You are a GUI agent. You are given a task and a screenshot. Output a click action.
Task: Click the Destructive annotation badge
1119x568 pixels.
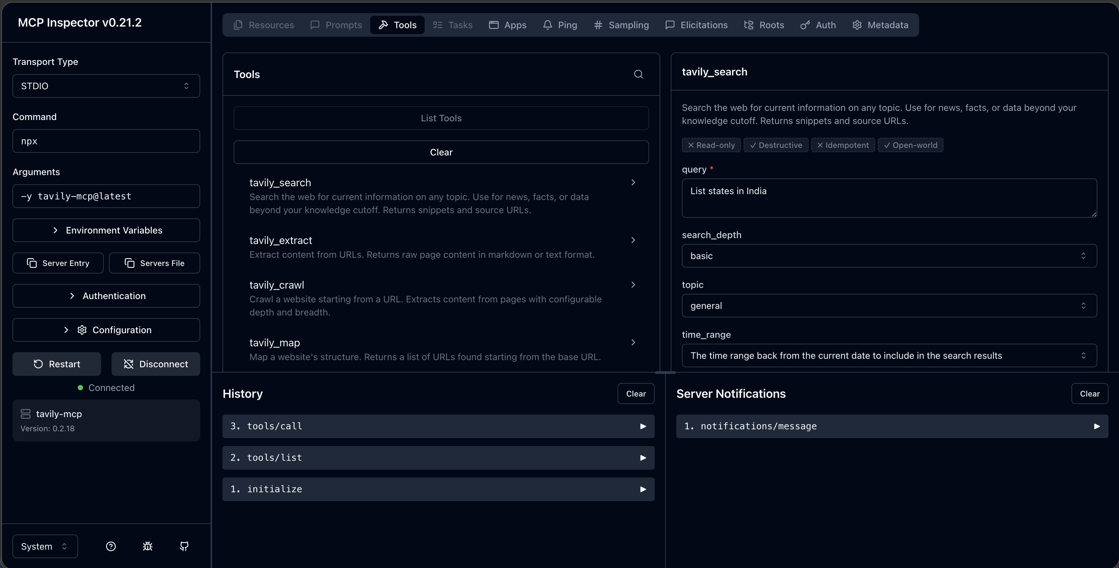pyautogui.click(x=776, y=145)
